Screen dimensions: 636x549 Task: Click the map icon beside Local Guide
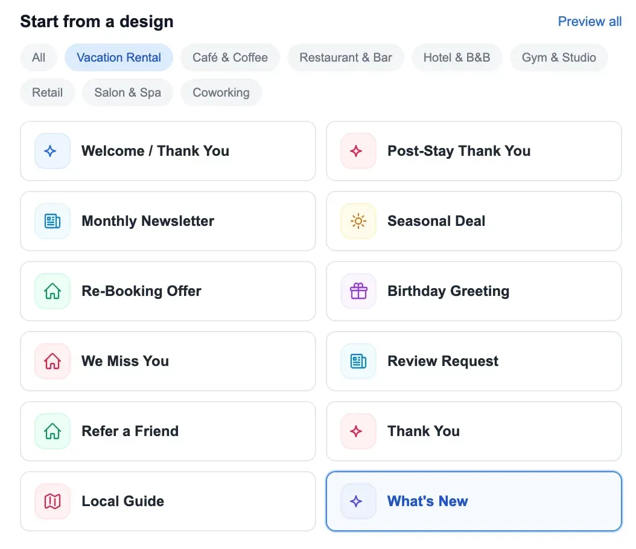(52, 501)
